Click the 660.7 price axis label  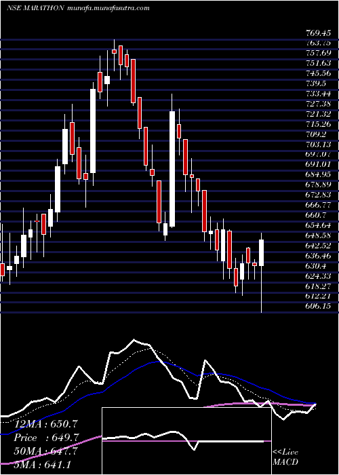(x=316, y=215)
